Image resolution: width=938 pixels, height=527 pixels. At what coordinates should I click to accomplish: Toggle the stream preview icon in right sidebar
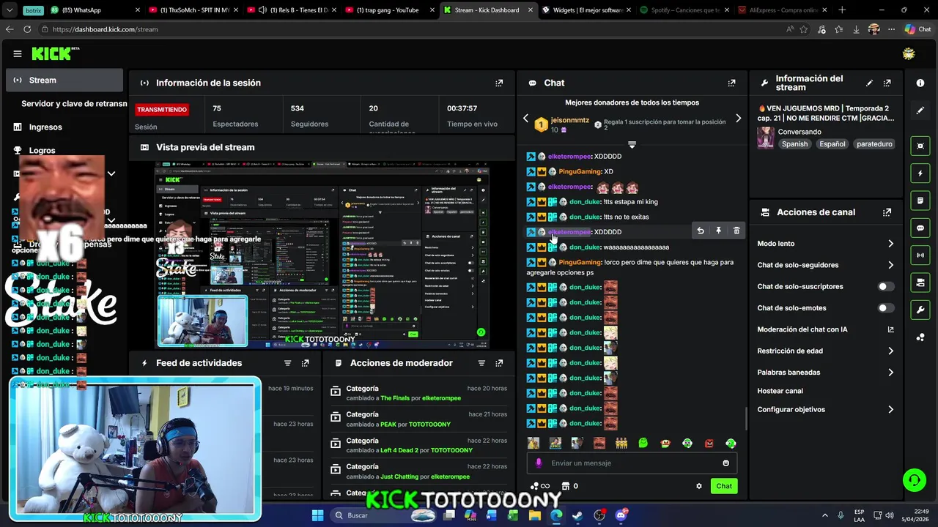click(920, 146)
